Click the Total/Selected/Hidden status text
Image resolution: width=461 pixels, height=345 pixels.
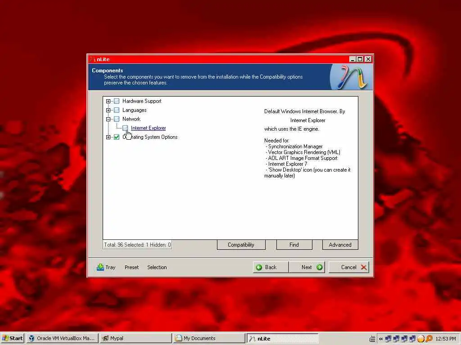click(137, 245)
